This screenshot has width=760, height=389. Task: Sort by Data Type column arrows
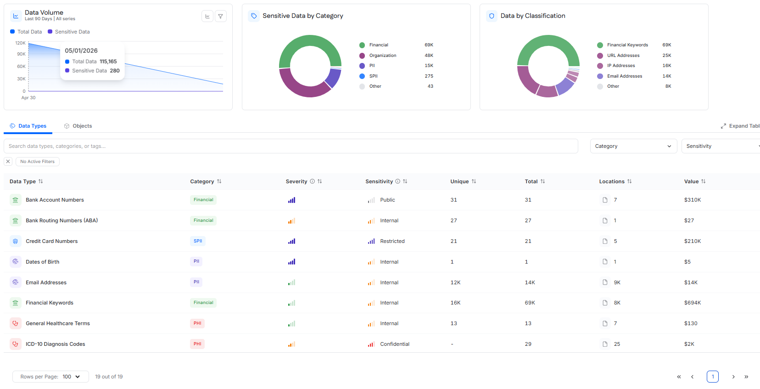pos(41,181)
